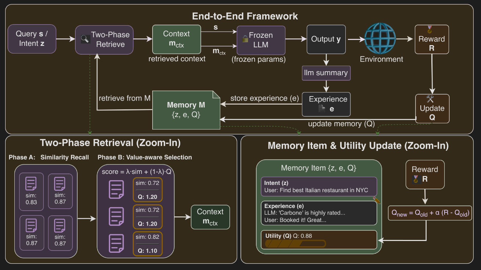
Task: Click the medal icon in the zoom-in Reward box
Action: click(x=416, y=179)
